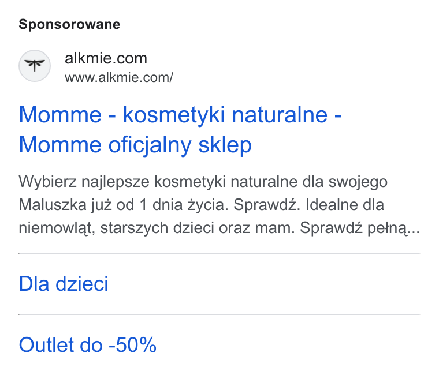Click the 'Wybierz najlepsze kosmetyki' description line

pos(203,182)
